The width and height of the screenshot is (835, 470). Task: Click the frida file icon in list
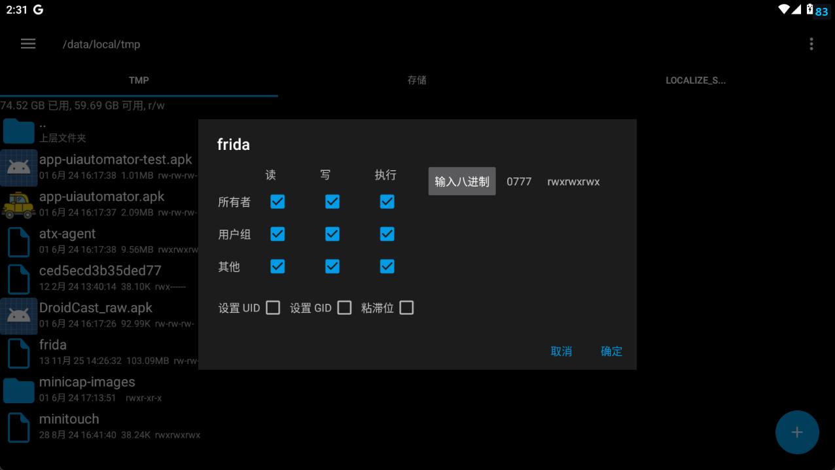(19, 353)
